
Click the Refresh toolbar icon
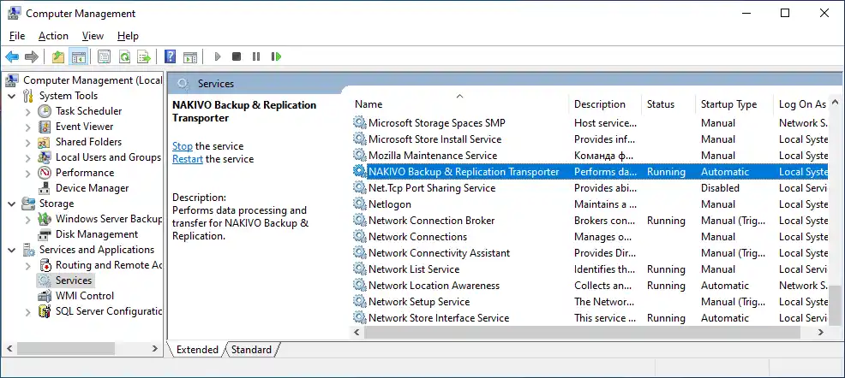pyautogui.click(x=124, y=56)
